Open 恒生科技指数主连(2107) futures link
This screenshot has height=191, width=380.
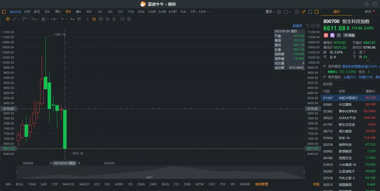360,66
